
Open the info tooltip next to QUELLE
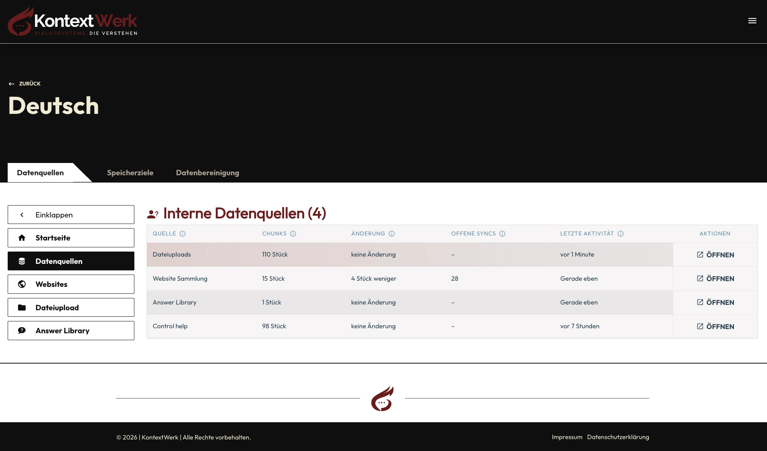(183, 234)
